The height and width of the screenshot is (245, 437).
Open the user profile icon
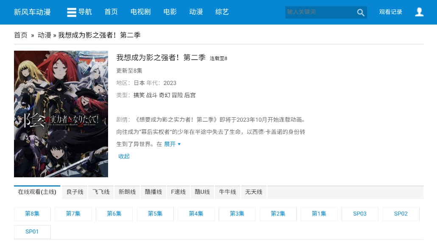click(x=419, y=12)
